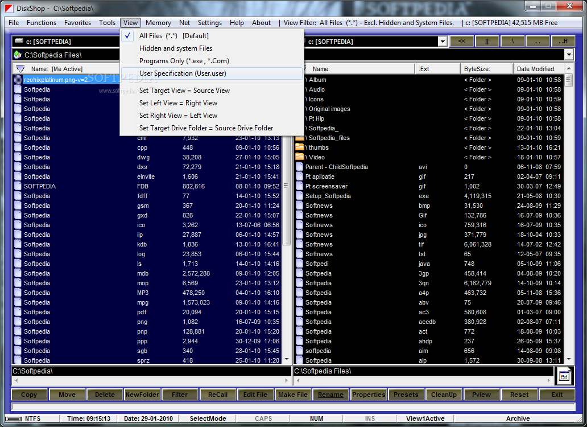Click file icon of left Softpedia mdb row
The width and height of the screenshot is (587, 427).
[18, 273]
